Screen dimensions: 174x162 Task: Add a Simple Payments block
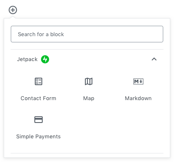pyautogui.click(x=39, y=128)
